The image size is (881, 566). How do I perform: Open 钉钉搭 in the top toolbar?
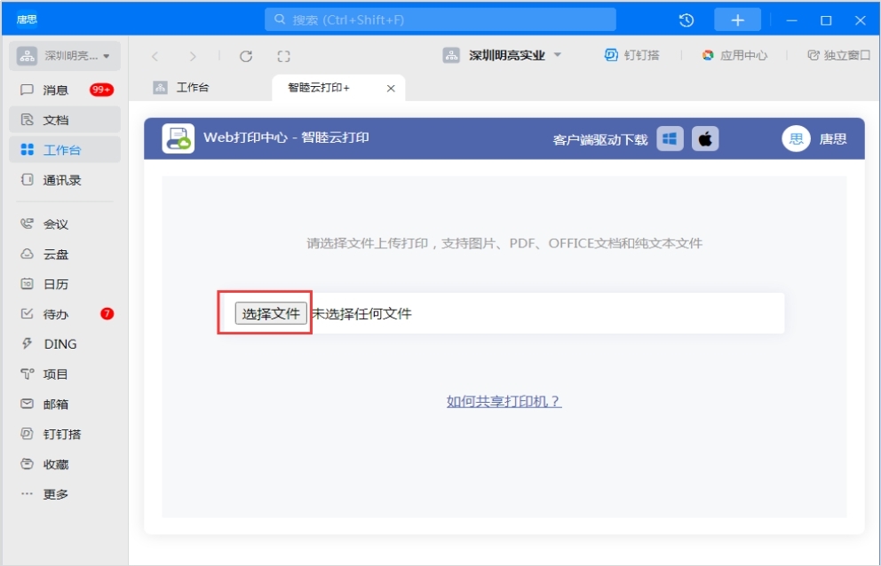pos(631,55)
